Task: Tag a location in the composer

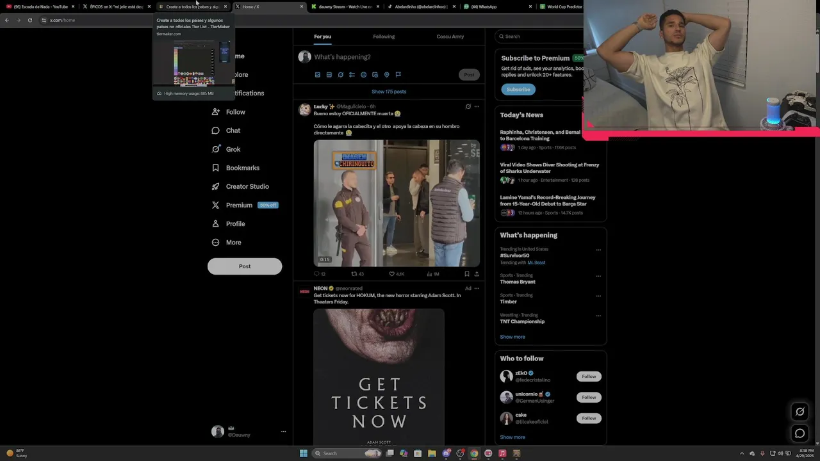Action: click(386, 75)
